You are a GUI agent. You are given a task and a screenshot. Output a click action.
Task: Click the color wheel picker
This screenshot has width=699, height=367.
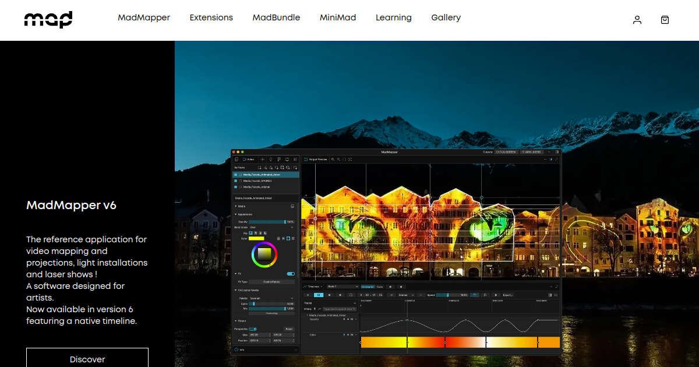pos(264,255)
